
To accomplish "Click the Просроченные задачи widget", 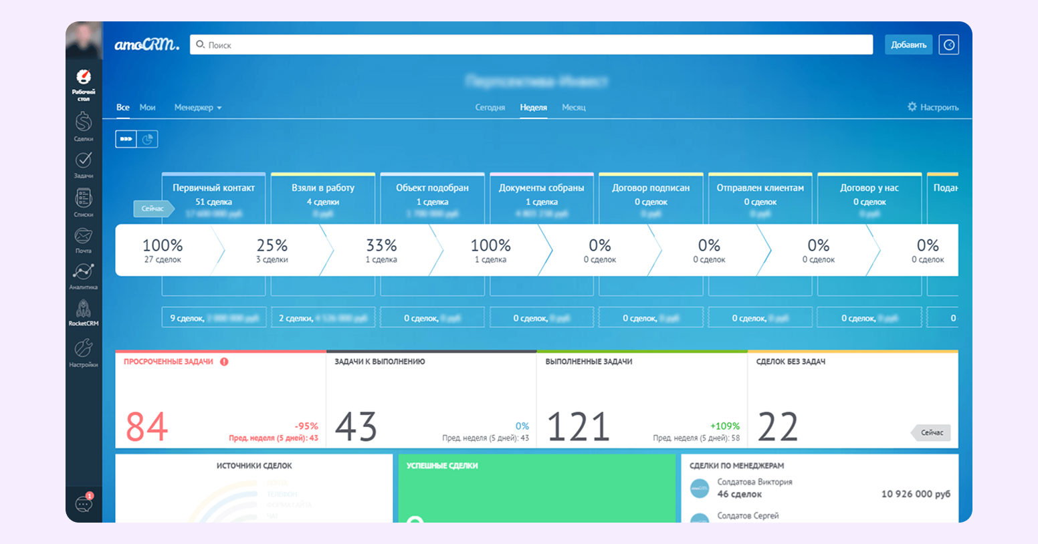I will click(220, 400).
